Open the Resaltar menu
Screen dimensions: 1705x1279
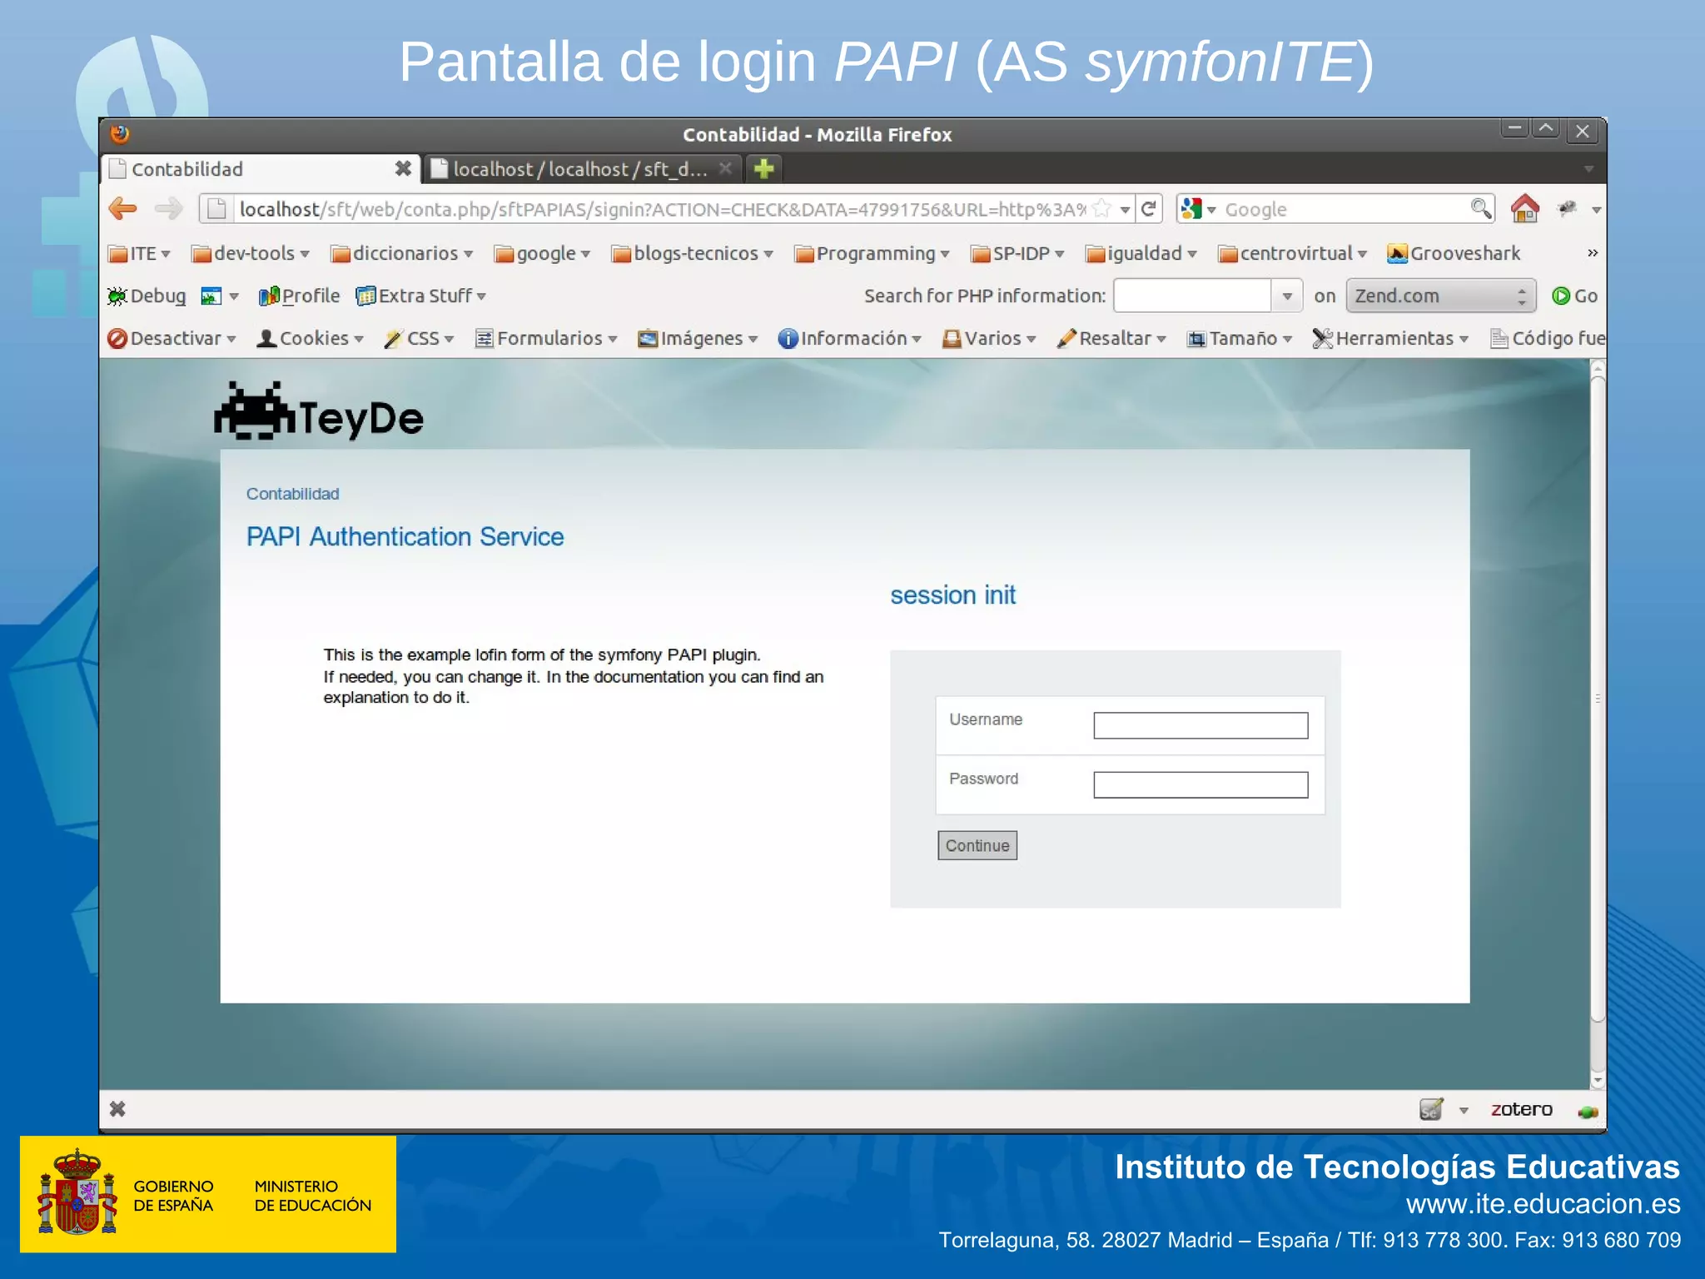tap(1111, 339)
